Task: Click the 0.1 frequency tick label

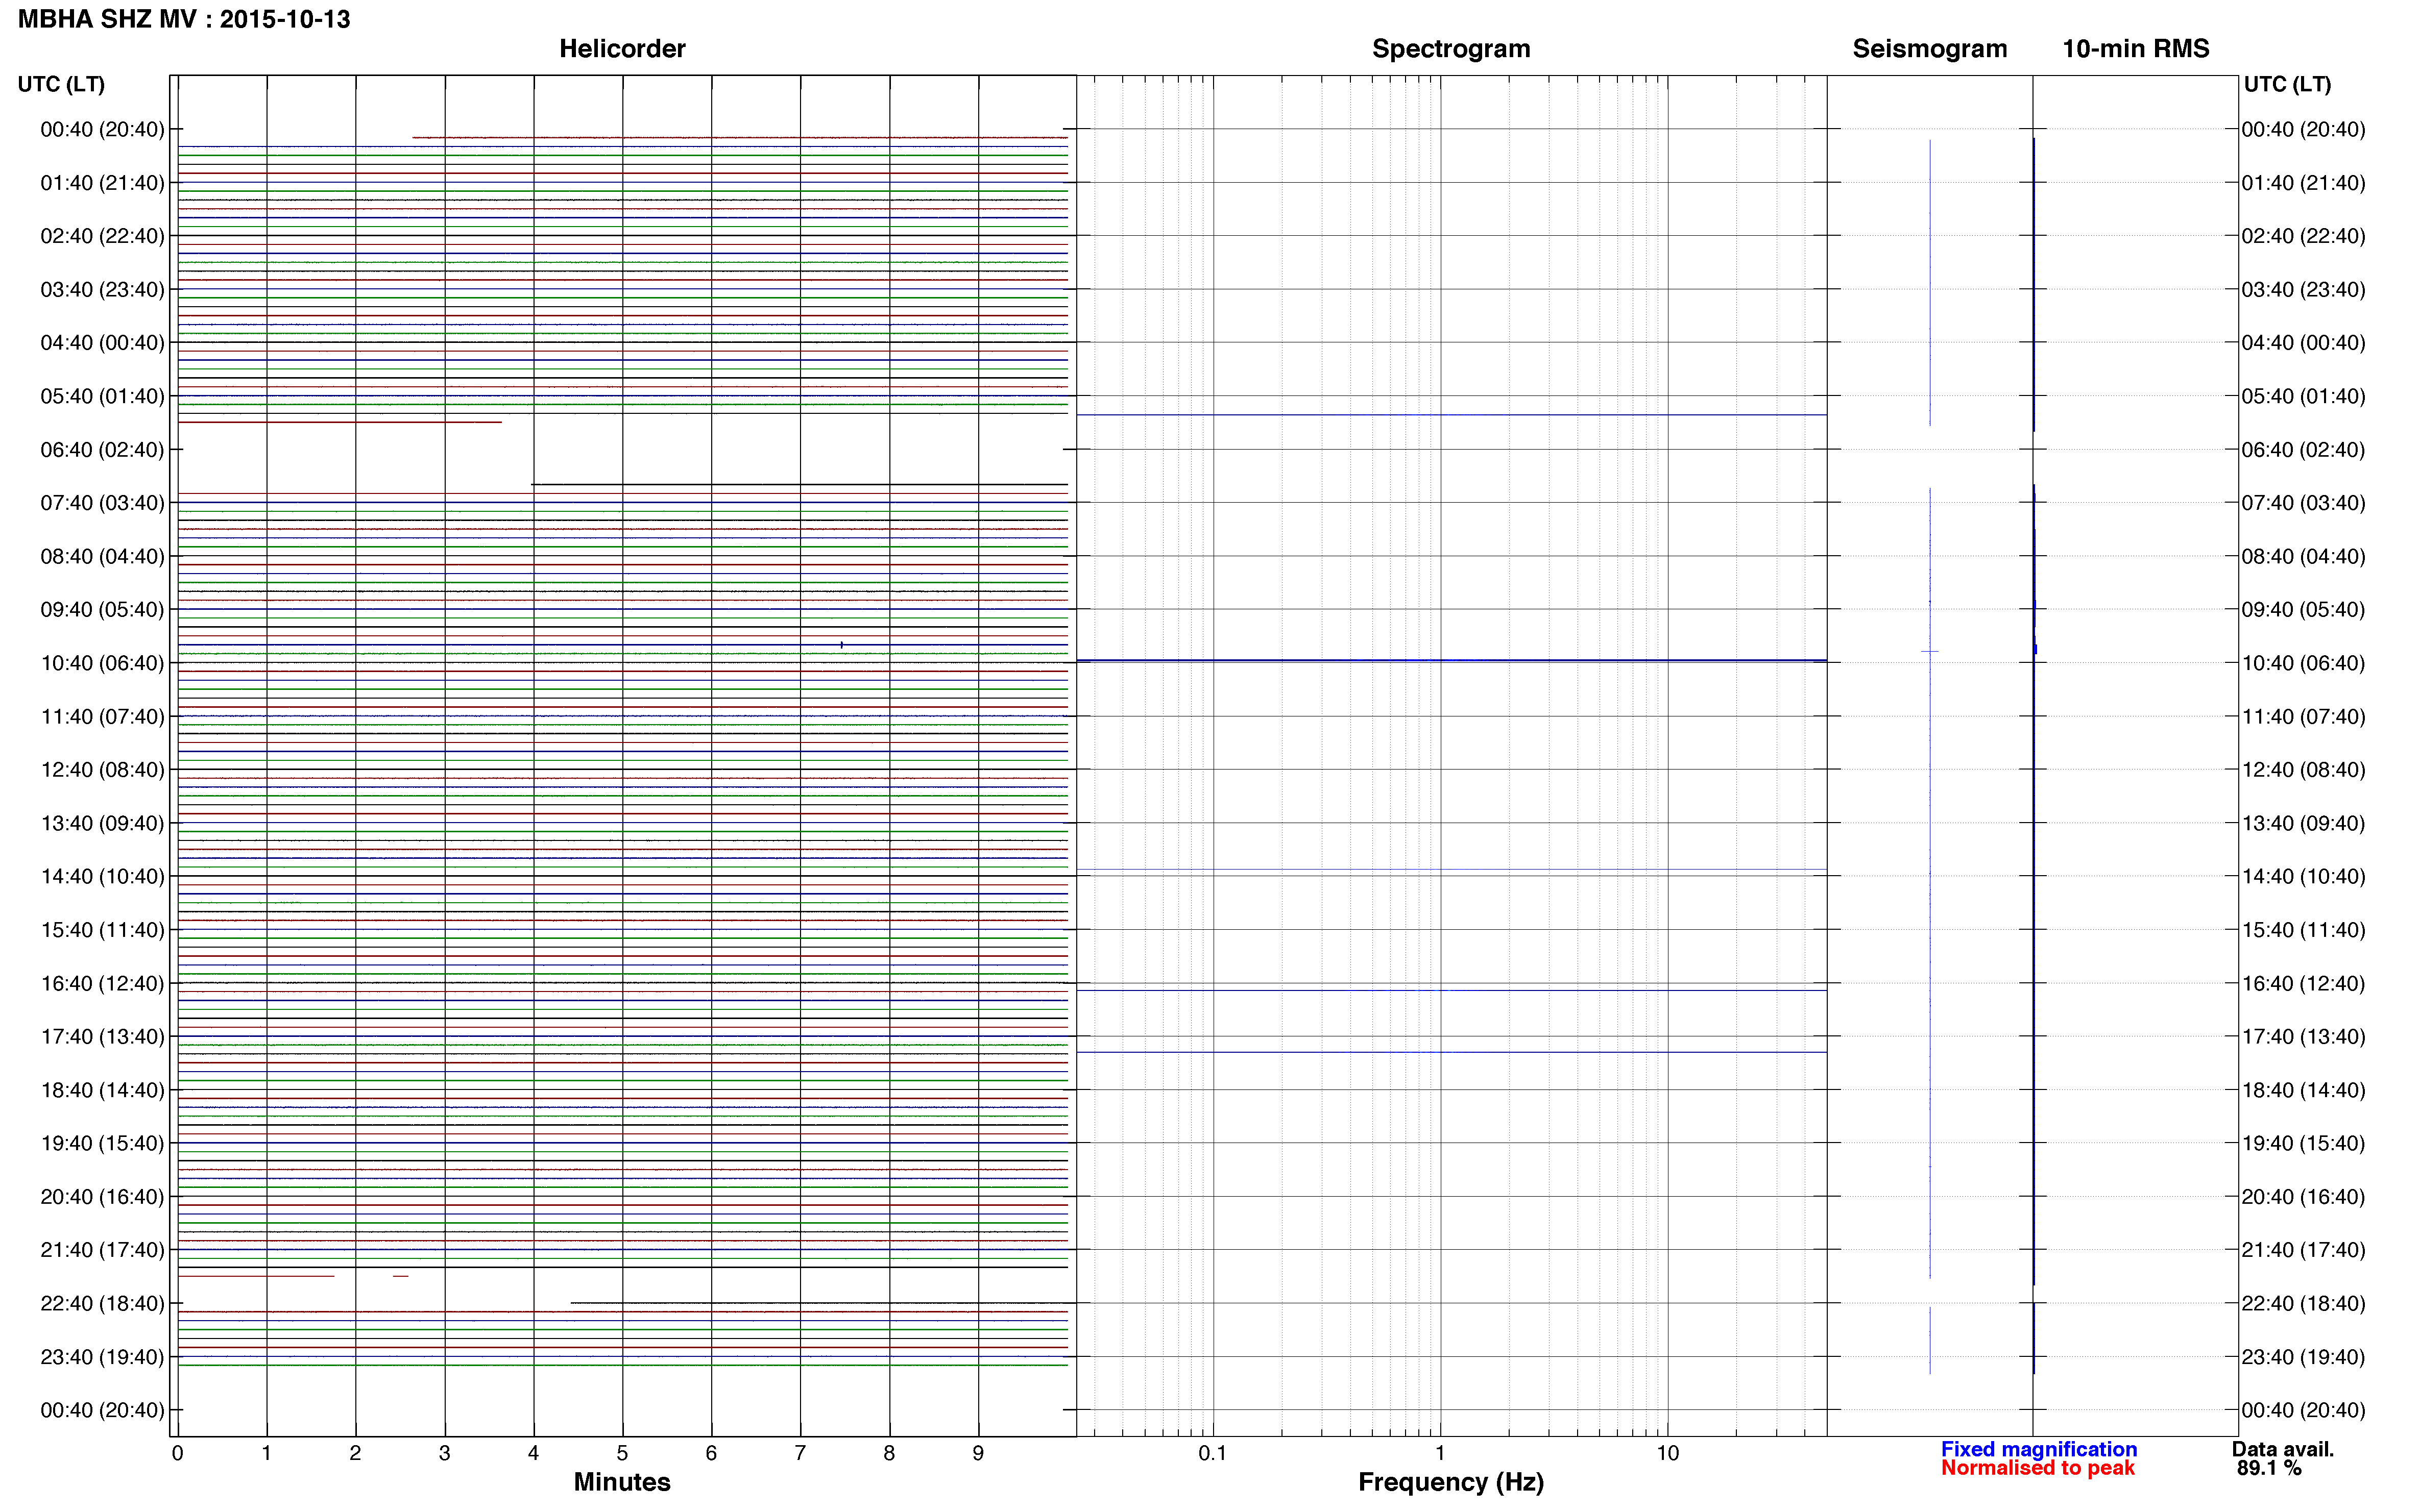Action: (1213, 1453)
